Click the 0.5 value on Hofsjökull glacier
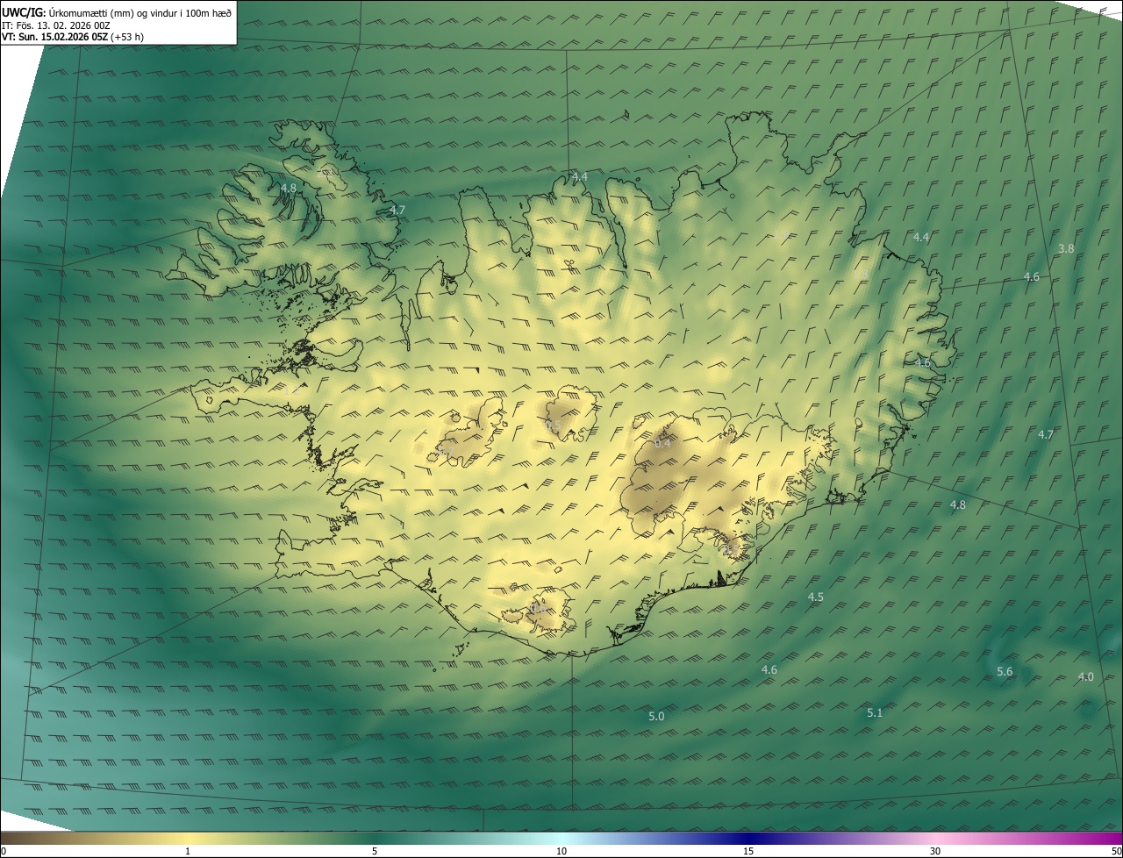 tap(554, 425)
